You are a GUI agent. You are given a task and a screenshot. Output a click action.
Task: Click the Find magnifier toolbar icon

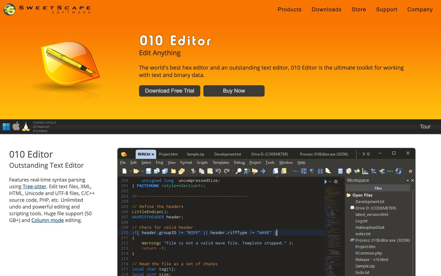pos(238,171)
